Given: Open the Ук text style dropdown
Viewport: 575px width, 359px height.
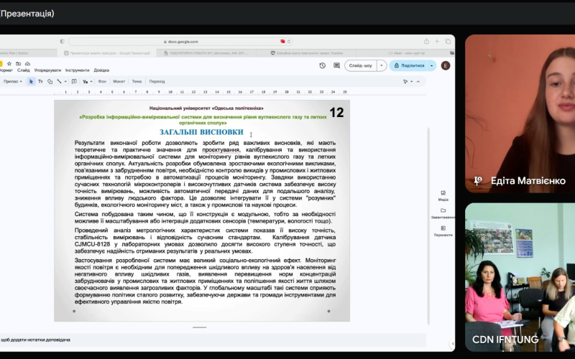Looking at the screenshot, I should pos(87,81).
